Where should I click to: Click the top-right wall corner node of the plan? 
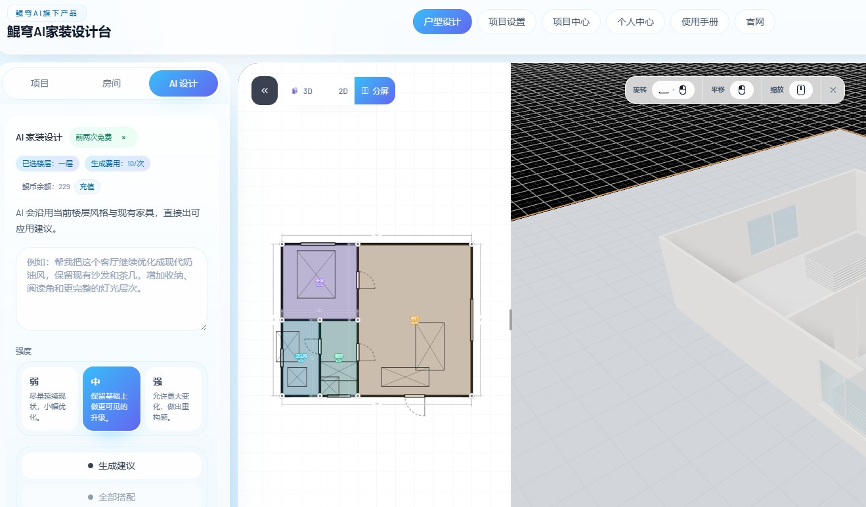(x=471, y=244)
